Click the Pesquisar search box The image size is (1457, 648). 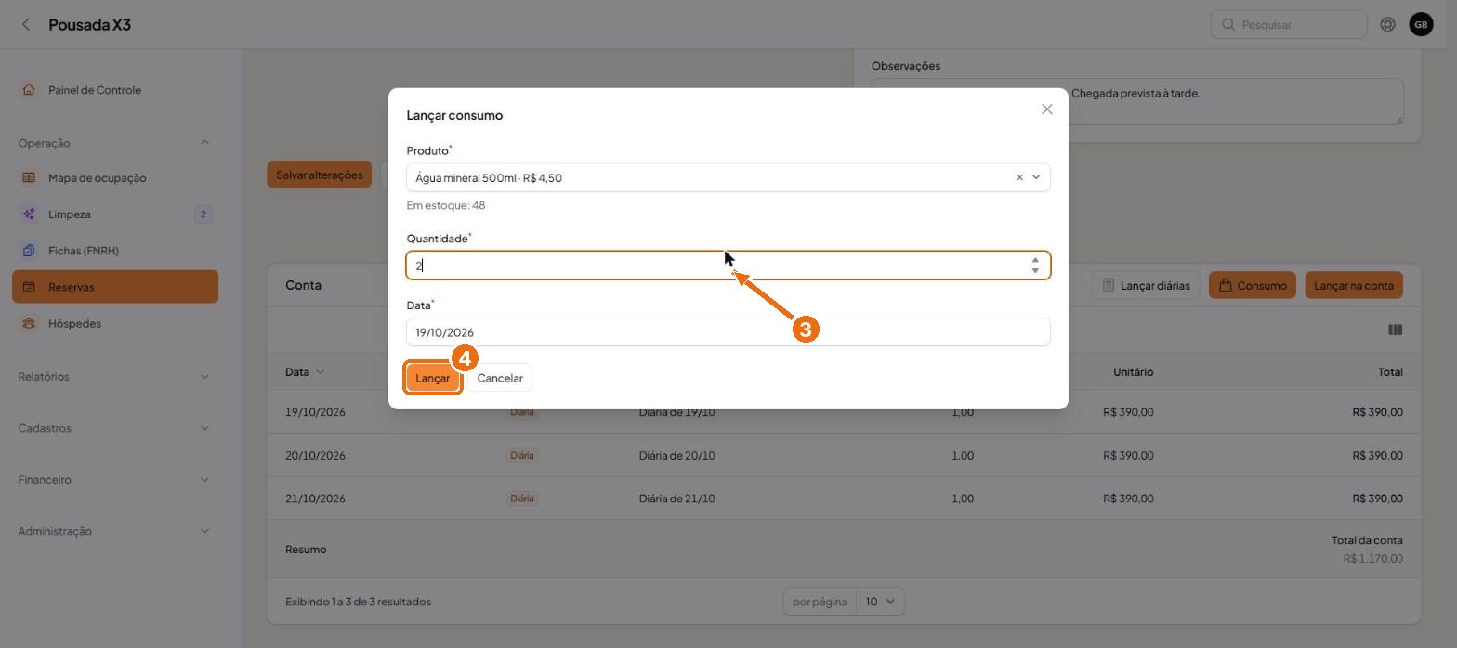coord(1289,24)
